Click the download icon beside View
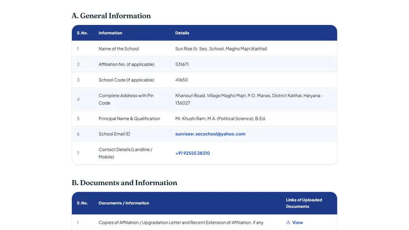Screen dimensions: 409x230 288,222
